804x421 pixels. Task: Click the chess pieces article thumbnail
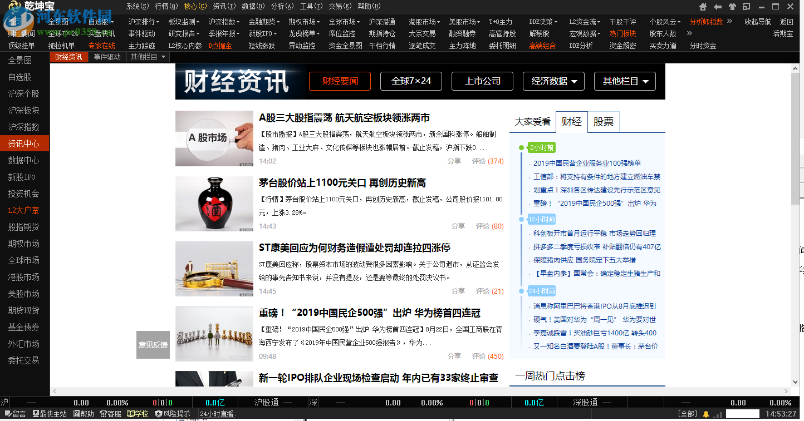pyautogui.click(x=214, y=334)
